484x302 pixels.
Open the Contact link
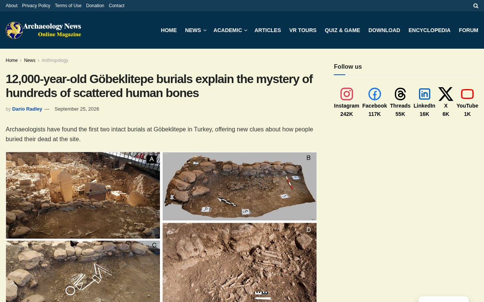116,6
